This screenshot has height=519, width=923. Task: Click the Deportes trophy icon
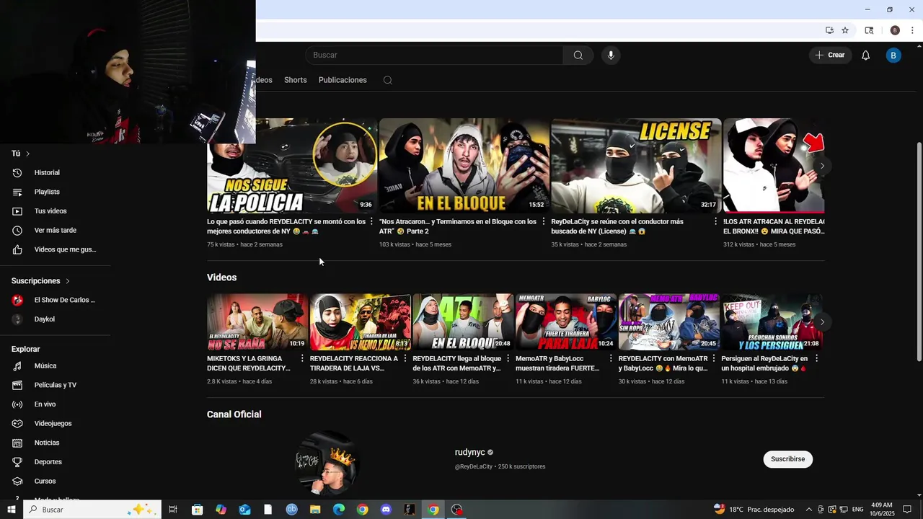click(x=18, y=462)
